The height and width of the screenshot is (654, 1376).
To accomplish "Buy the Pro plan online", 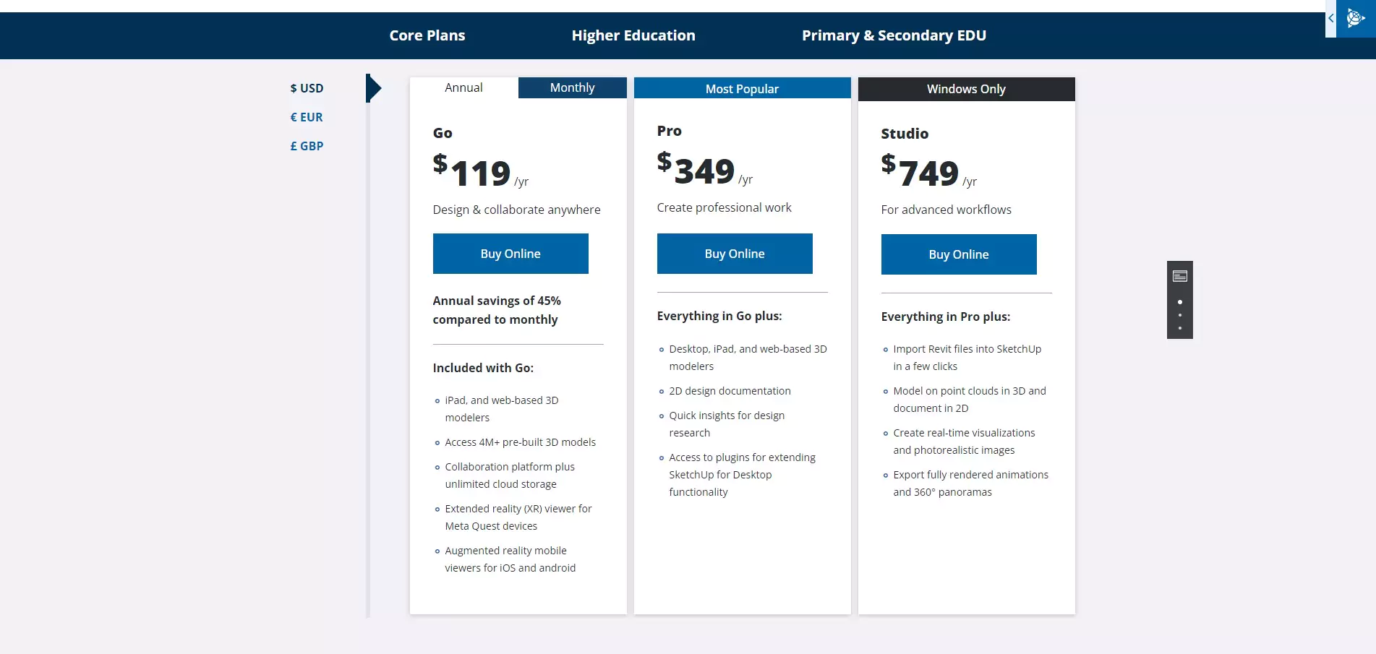I will 735,254.
